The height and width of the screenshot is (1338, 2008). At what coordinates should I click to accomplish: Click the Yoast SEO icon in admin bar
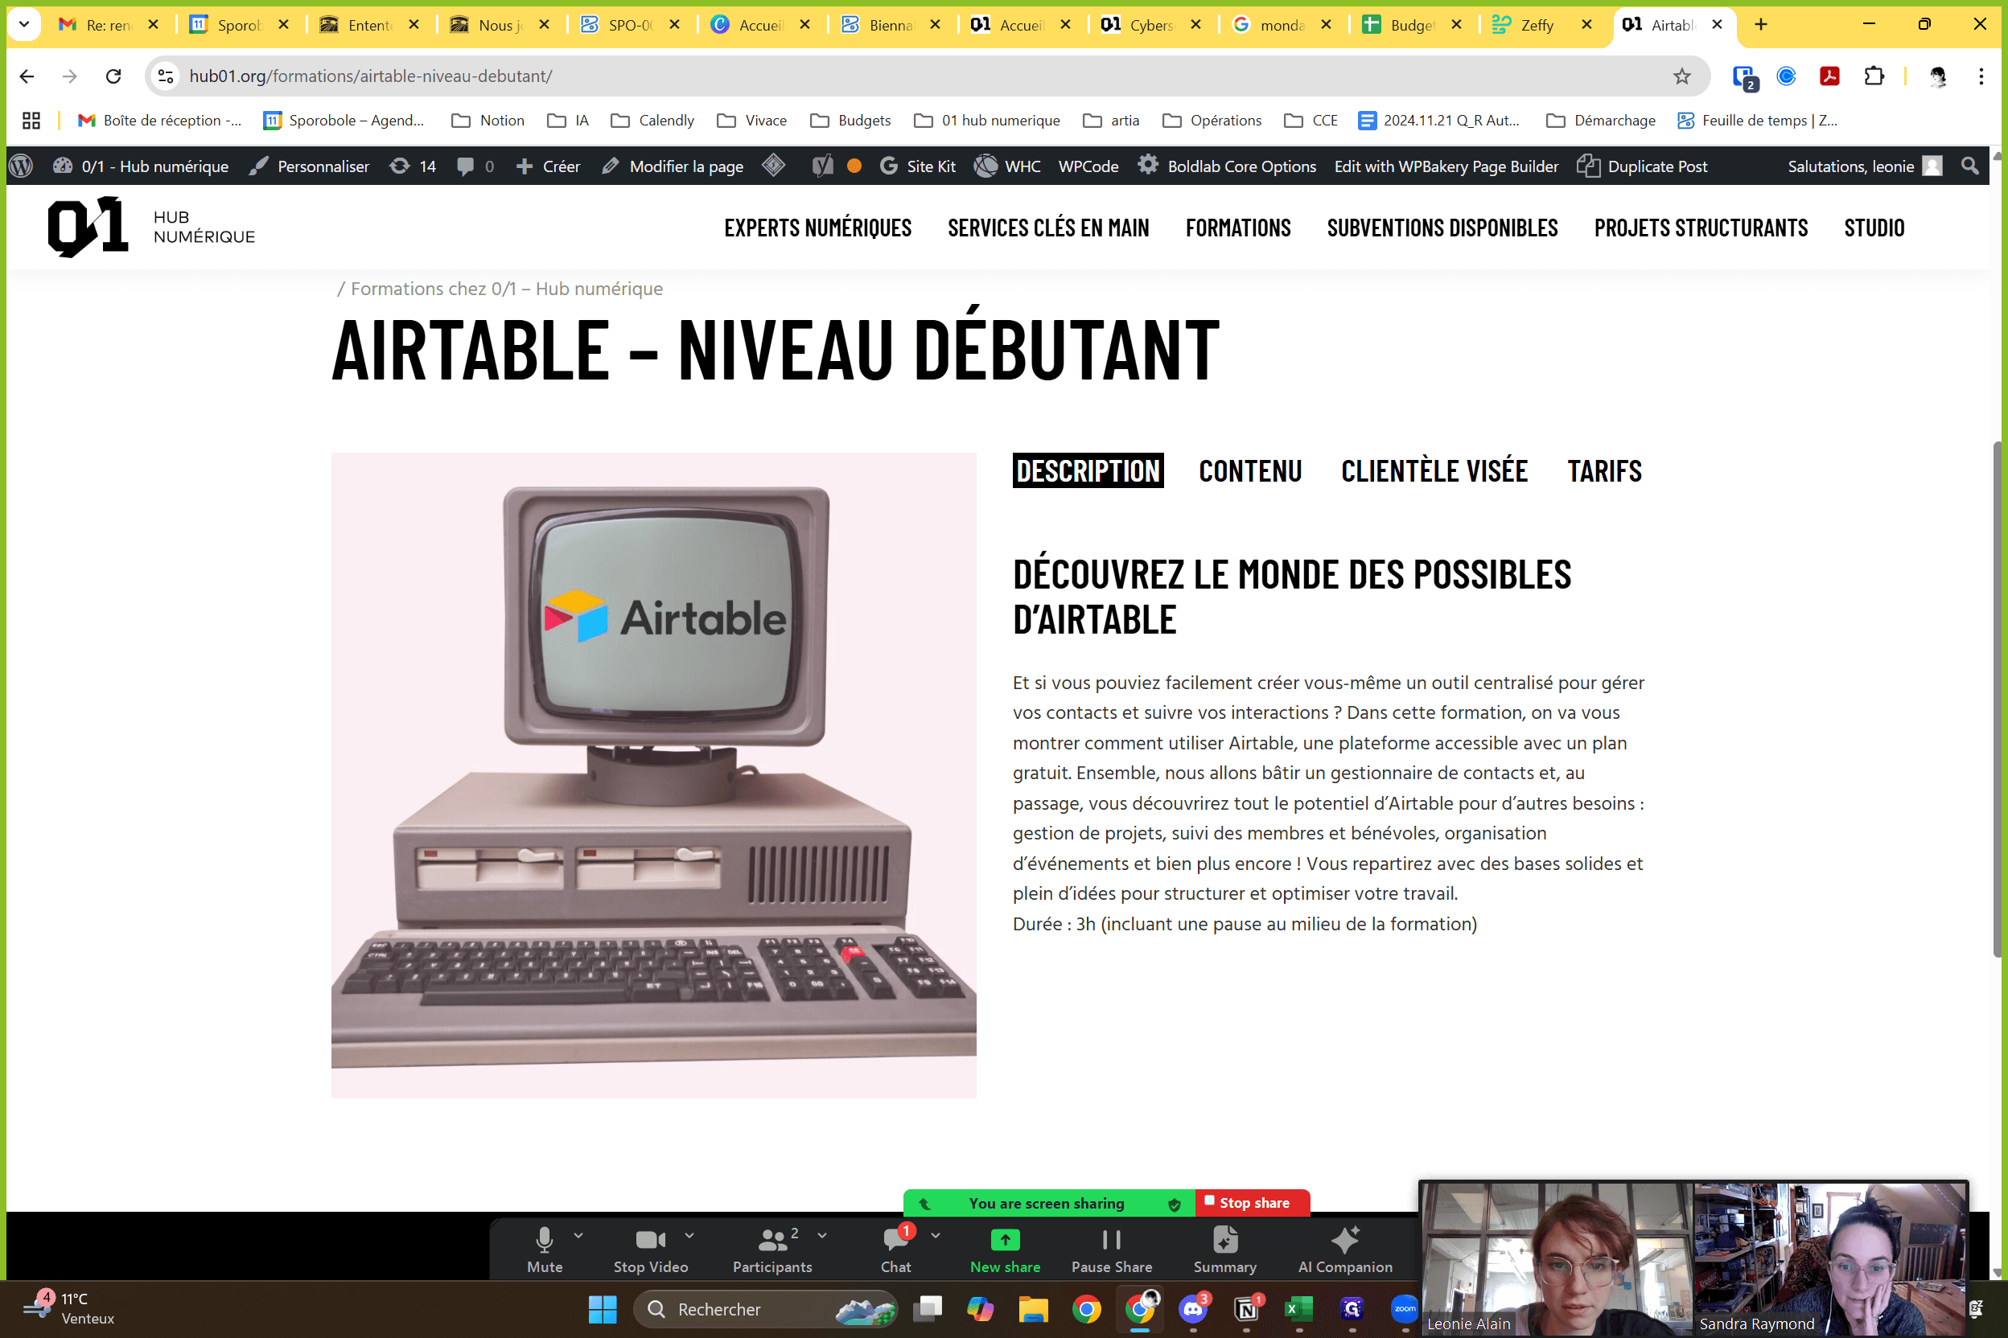[x=822, y=166]
